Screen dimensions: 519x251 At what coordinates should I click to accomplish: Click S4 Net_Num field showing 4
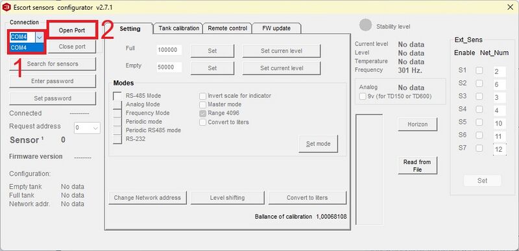click(x=500, y=110)
